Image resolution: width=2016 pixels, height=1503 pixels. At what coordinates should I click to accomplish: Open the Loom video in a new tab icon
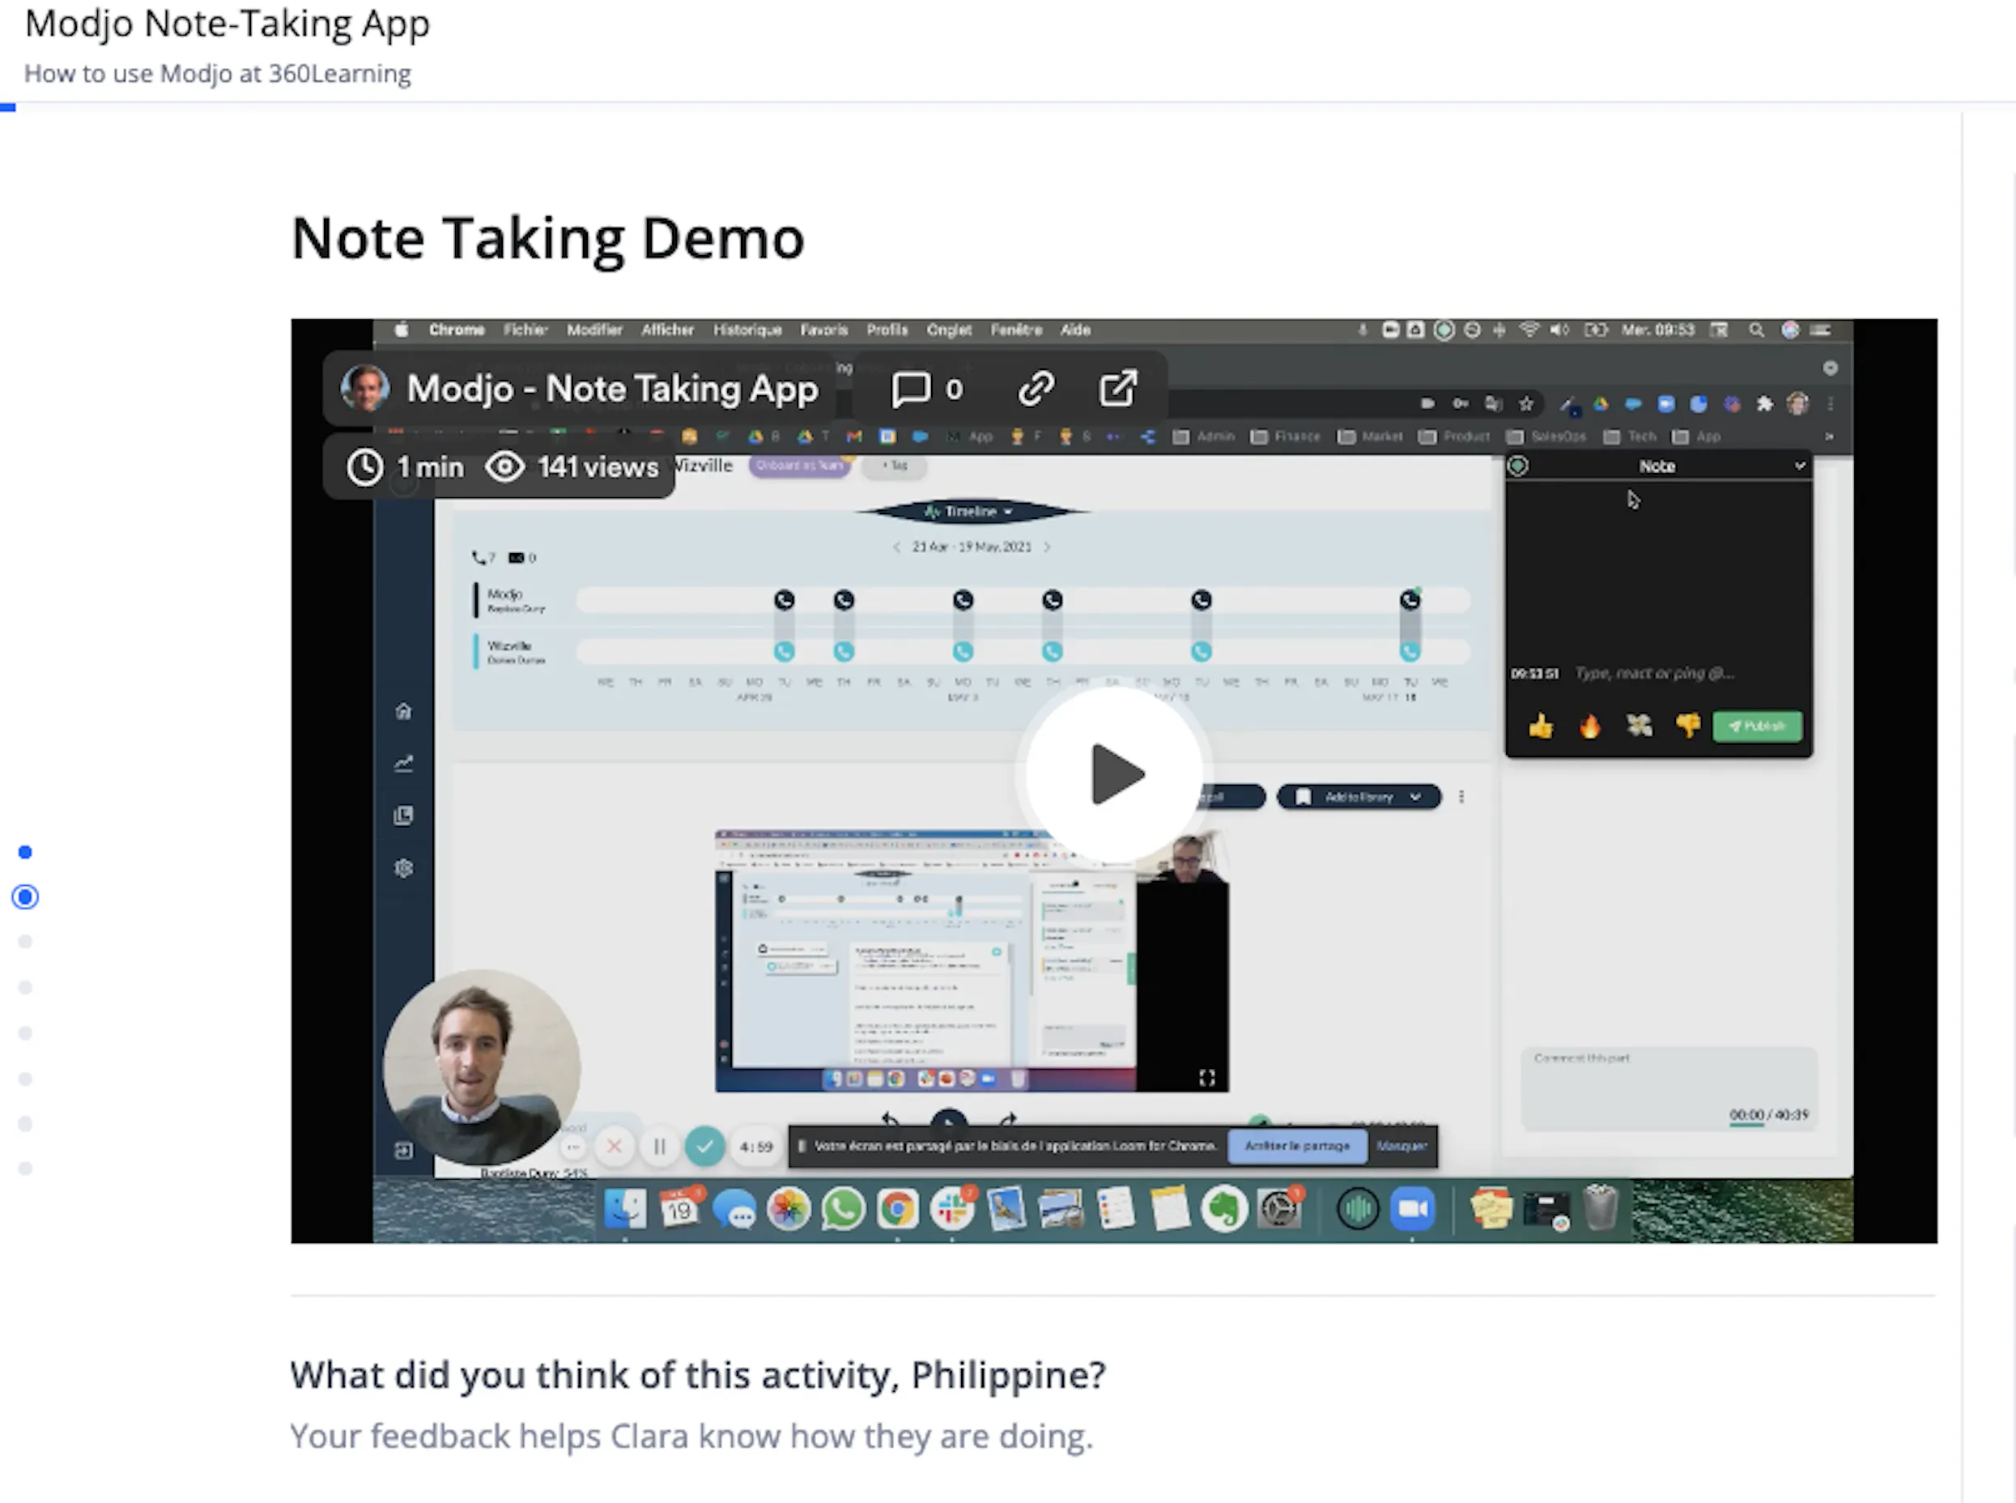click(1118, 389)
